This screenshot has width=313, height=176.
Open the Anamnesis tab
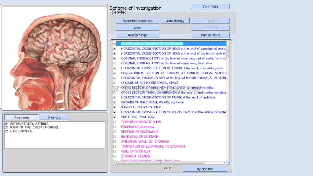coord(22,118)
